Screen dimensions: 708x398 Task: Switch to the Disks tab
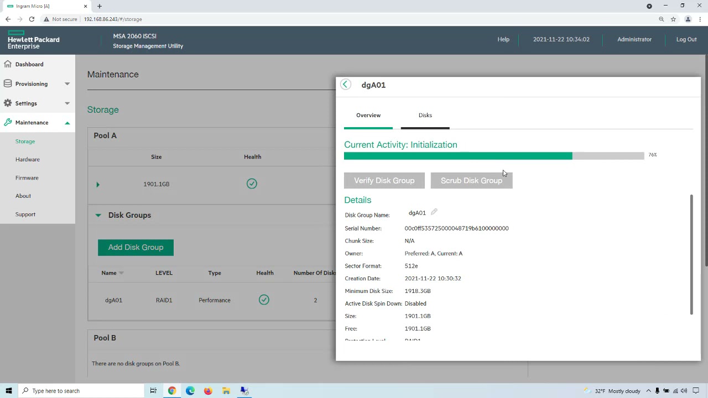click(x=425, y=115)
